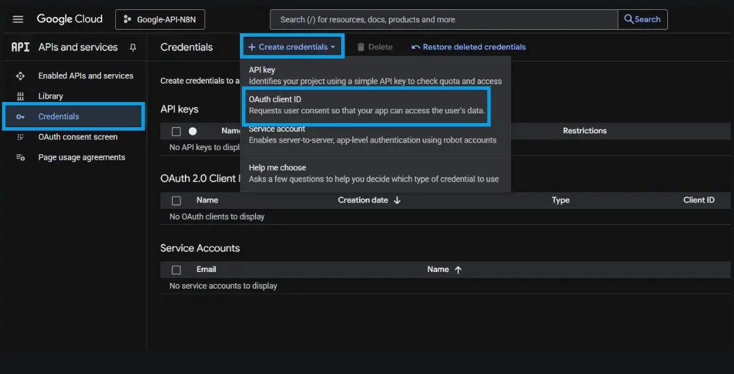Select Credentials in the sidebar
Screen dimensions: 734x374
pyautogui.click(x=73, y=116)
